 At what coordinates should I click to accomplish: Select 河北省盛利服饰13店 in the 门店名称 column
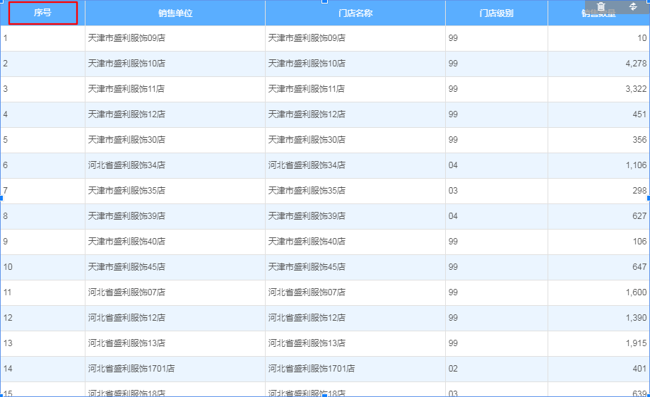307,343
